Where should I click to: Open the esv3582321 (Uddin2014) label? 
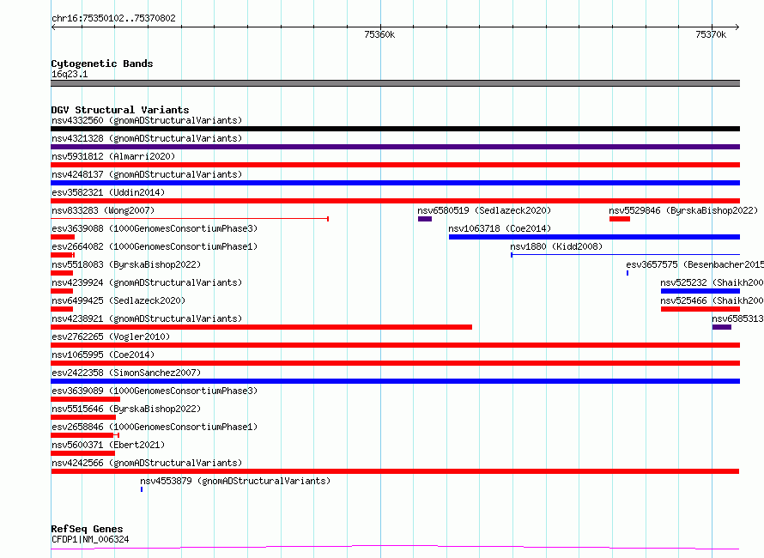(x=108, y=192)
